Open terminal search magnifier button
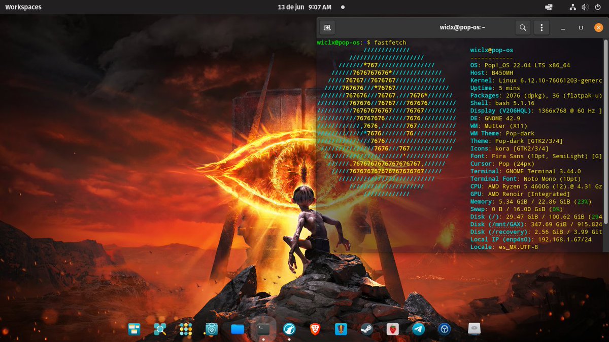This screenshot has width=609, height=342. tap(523, 27)
